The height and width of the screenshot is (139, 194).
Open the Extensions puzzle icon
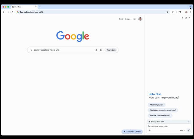pos(173,12)
